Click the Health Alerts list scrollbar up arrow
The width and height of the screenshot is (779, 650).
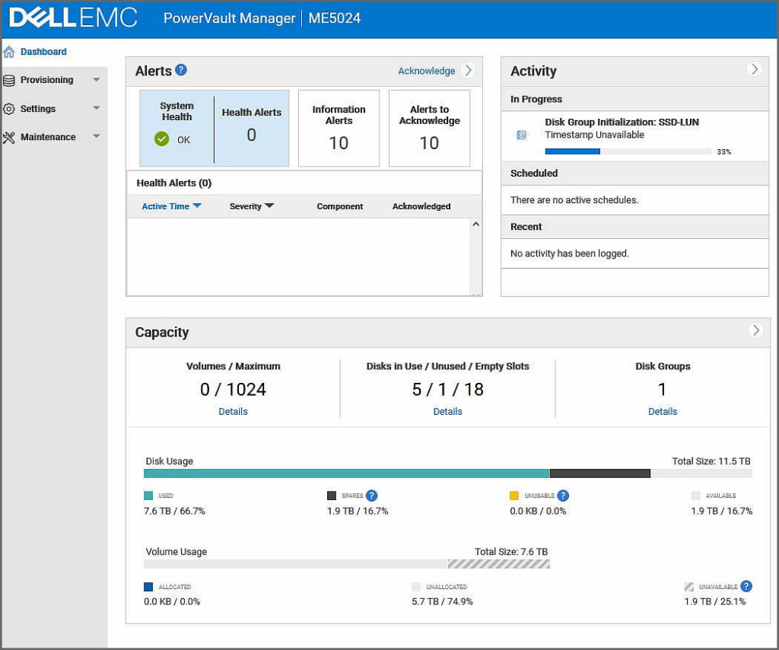coord(475,225)
